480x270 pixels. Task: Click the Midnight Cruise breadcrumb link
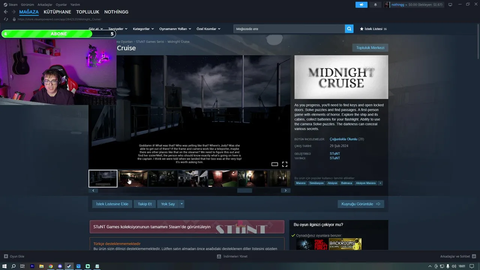pyautogui.click(x=178, y=42)
